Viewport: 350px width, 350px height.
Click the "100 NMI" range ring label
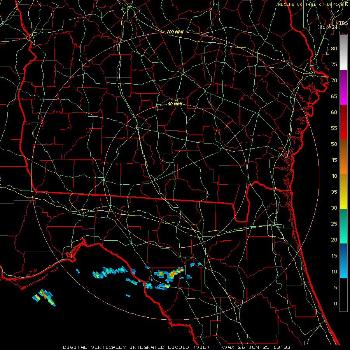(175, 32)
